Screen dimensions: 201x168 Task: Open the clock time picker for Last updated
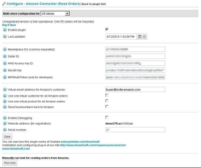(144, 37)
